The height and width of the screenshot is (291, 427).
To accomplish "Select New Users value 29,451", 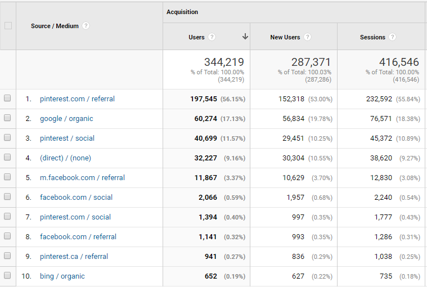I will 293,138.
